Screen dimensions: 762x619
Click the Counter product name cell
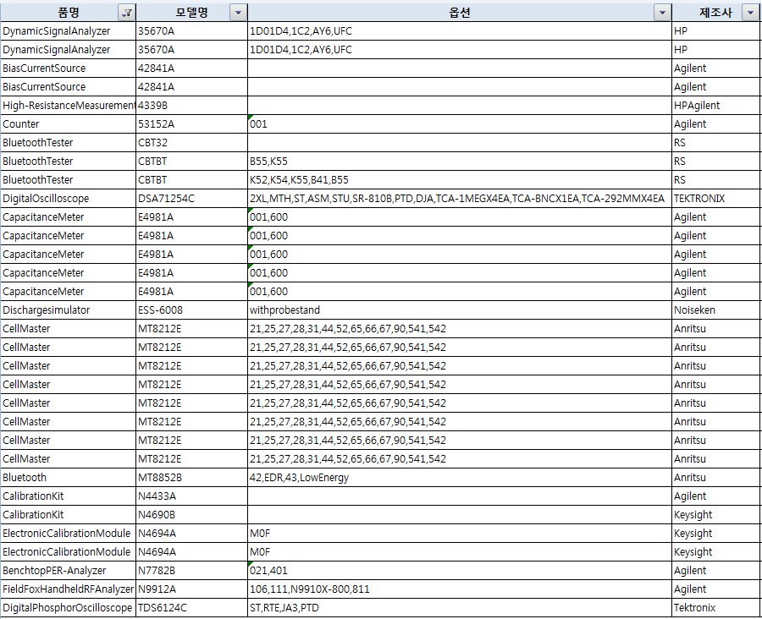point(68,124)
